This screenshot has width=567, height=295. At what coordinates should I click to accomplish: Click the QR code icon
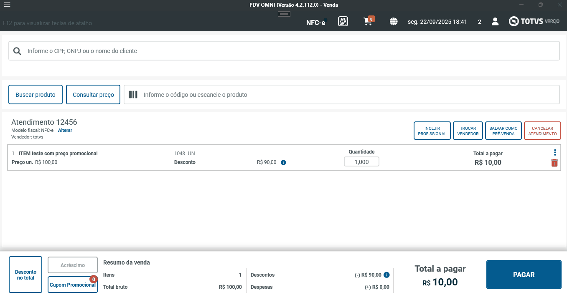point(343,22)
